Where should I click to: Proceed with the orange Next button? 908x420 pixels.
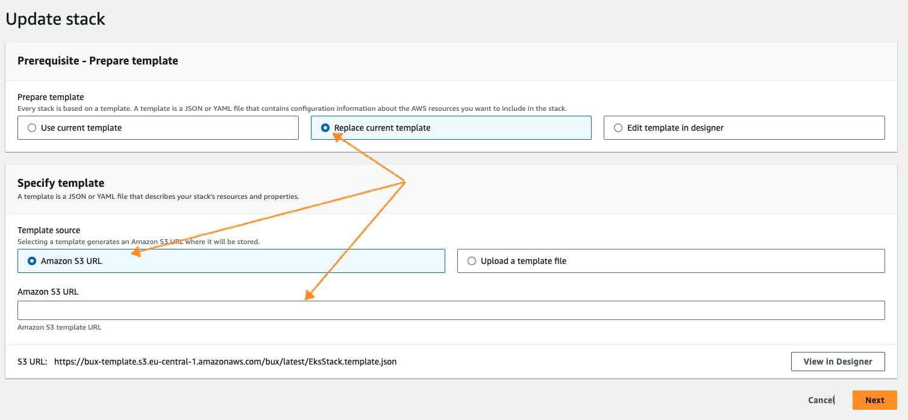(874, 400)
